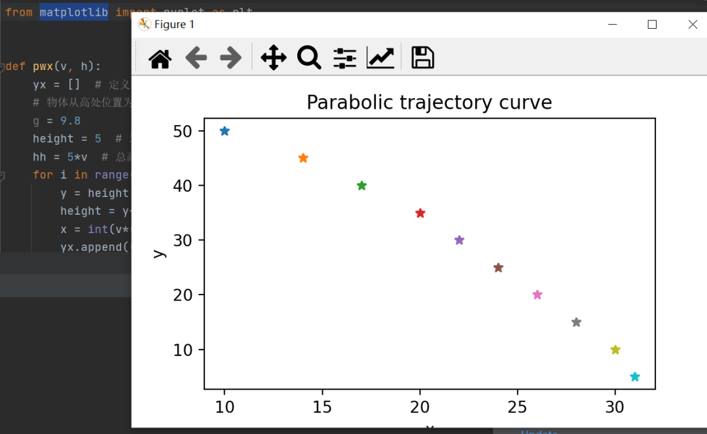Viewport: 707px width, 434px height.
Task: Click y-axis tick label 30
Action: [x=183, y=240]
